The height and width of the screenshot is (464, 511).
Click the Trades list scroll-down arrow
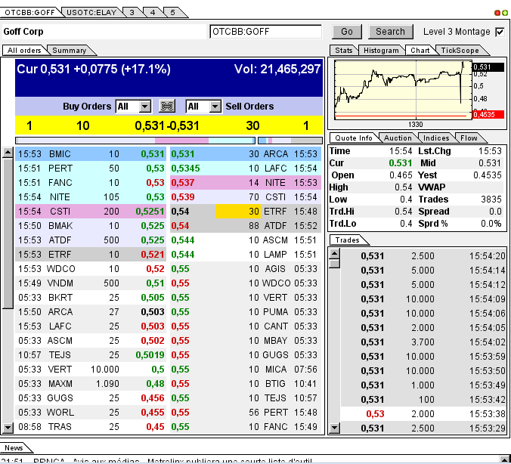click(x=333, y=428)
